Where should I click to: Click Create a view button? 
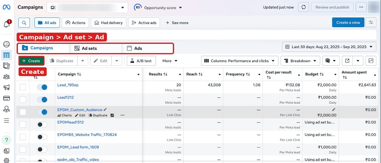pyautogui.click(x=348, y=22)
